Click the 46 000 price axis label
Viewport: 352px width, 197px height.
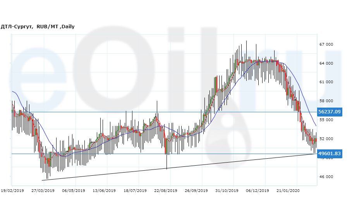(x=326, y=177)
